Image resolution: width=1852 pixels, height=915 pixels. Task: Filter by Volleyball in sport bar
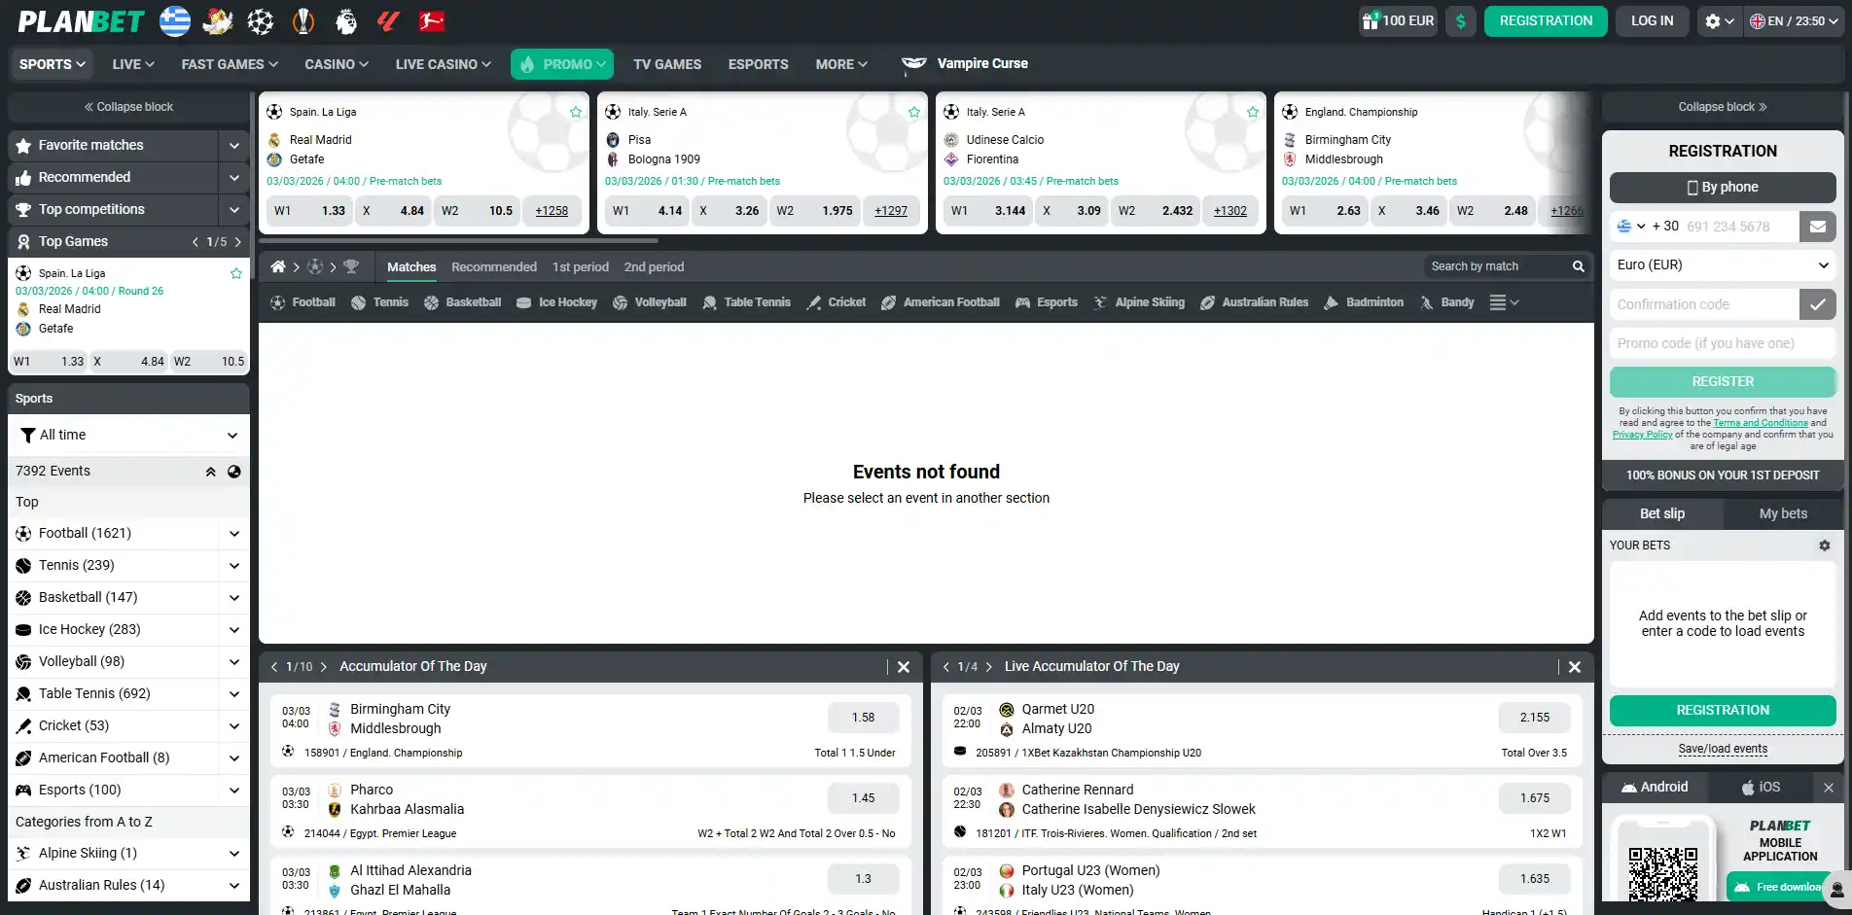tap(649, 302)
